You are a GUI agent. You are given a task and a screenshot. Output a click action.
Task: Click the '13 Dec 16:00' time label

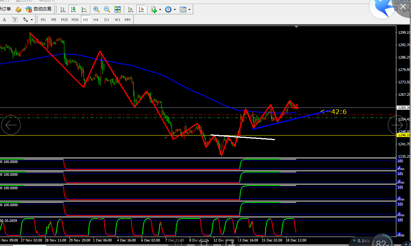(248, 240)
